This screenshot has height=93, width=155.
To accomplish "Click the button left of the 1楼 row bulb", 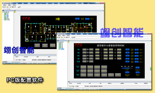I will point(84,50).
